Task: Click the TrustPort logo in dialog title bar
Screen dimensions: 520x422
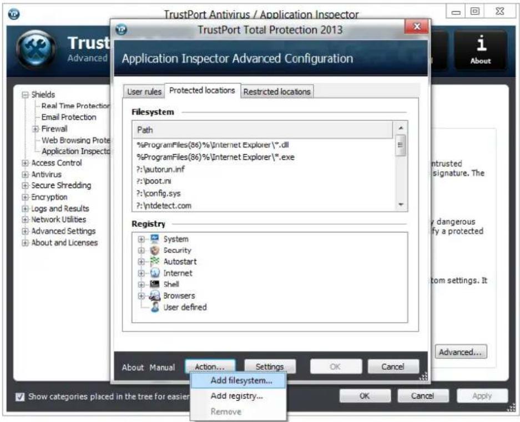Action: [x=122, y=30]
